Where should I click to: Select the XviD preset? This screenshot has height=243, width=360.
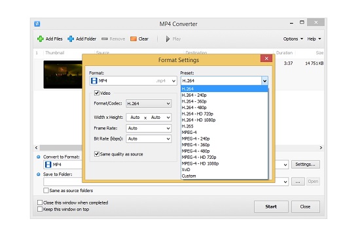(225, 169)
